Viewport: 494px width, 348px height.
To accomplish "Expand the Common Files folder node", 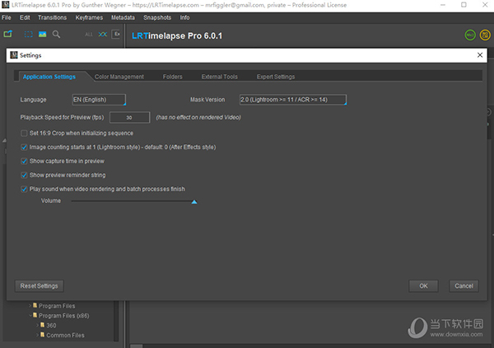I will [38, 335].
